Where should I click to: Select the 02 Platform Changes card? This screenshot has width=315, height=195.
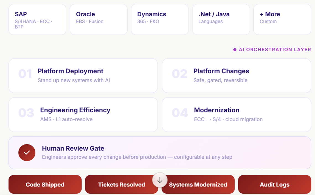pyautogui.click(x=237, y=76)
